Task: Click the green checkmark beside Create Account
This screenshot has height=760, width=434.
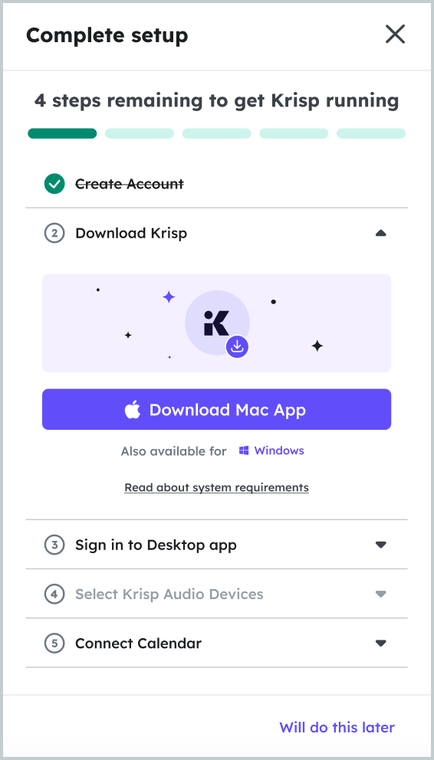Action: click(x=54, y=184)
